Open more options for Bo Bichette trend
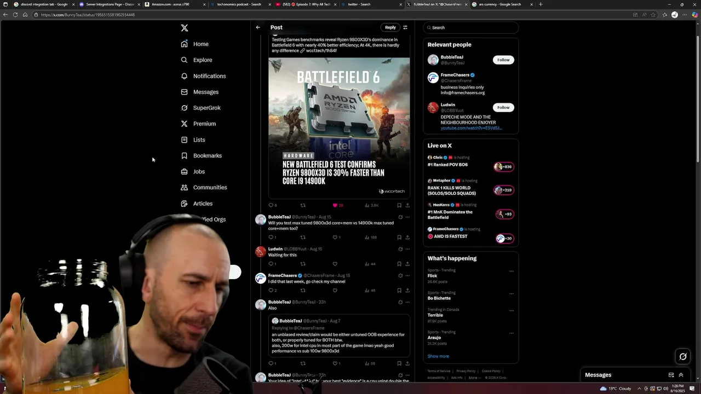Image resolution: width=701 pixels, height=394 pixels. click(512, 293)
